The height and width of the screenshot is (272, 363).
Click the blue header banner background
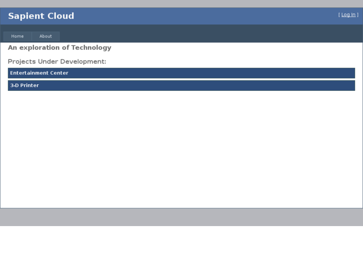pos(200,16)
